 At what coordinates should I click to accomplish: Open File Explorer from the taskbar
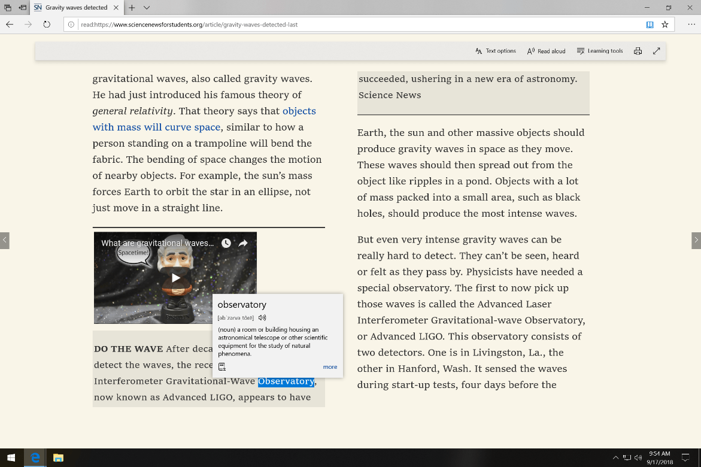[58, 458]
